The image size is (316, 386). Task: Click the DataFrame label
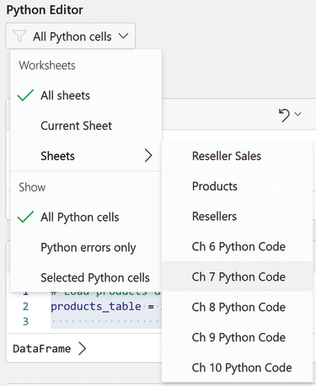(x=42, y=349)
